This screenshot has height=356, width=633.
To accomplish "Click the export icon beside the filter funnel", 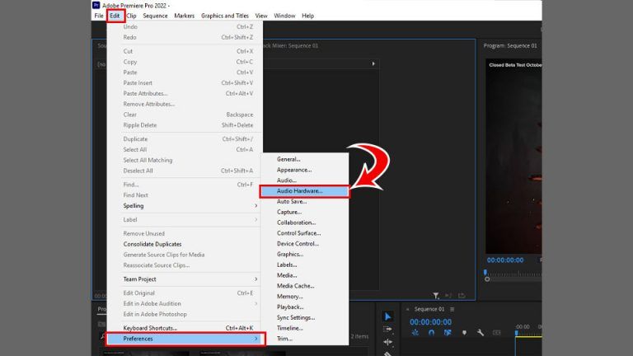I will 462,296.
